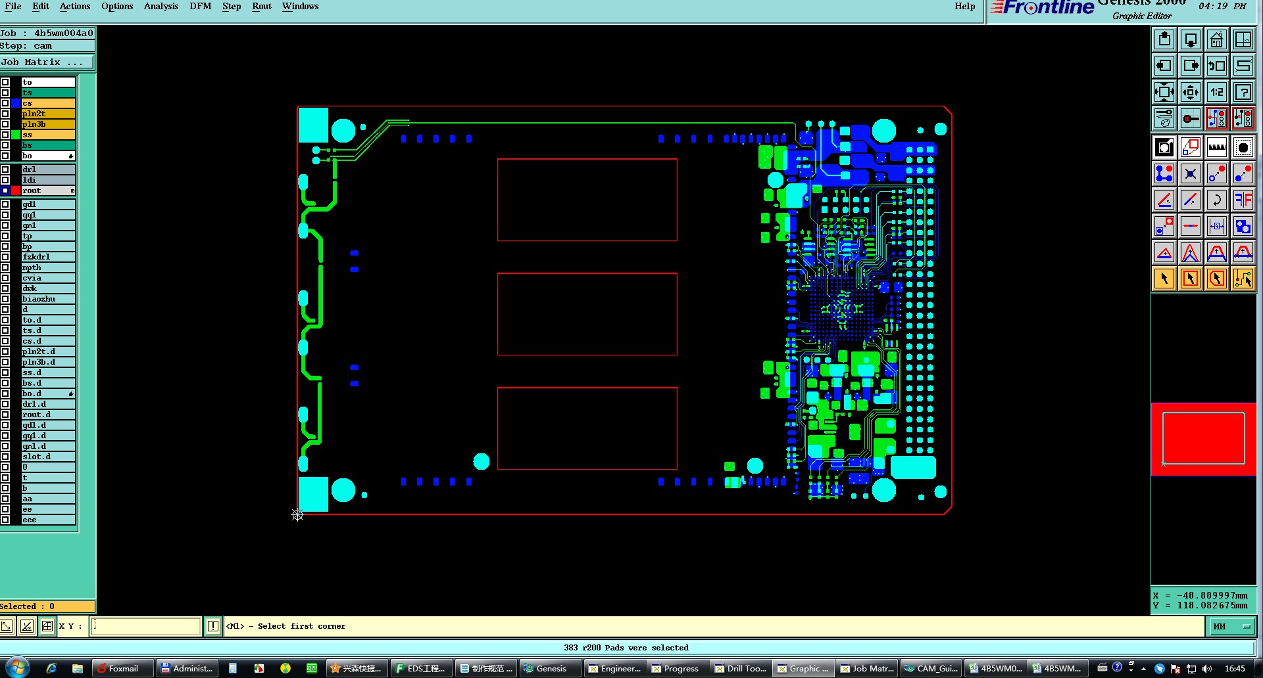1263x678 pixels.
Task: Toggle the checkbox for layer drl
Action: tap(5, 169)
